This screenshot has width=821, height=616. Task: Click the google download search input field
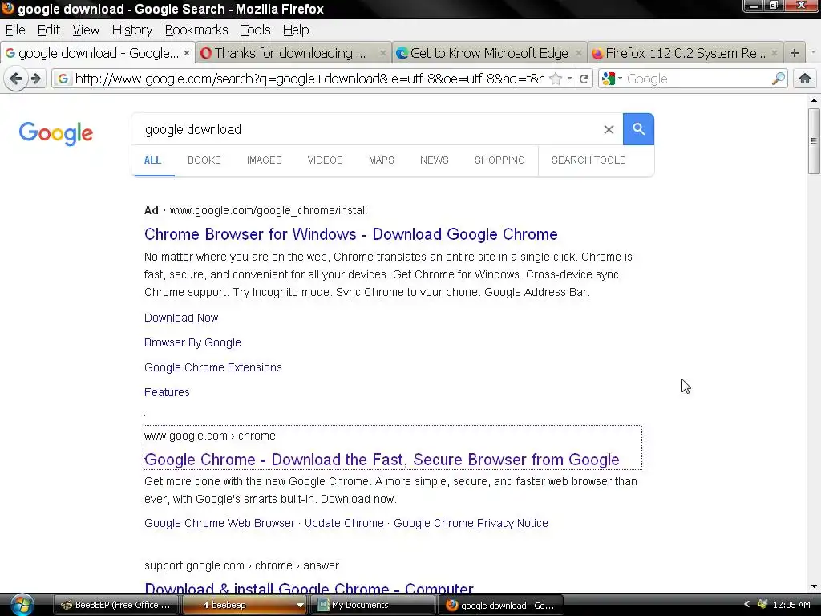pos(366,129)
